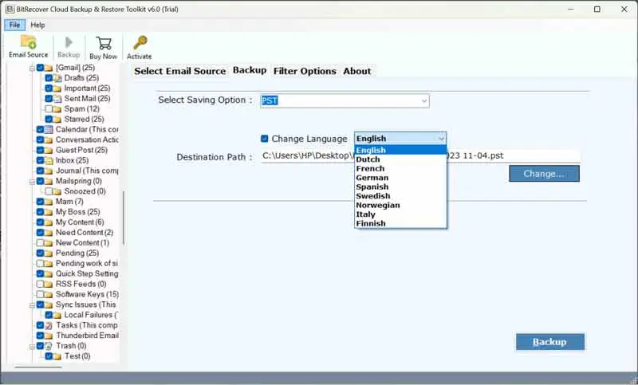Select the Calendar folder icon in tree
This screenshot has width=638, height=385.
pos(49,129)
